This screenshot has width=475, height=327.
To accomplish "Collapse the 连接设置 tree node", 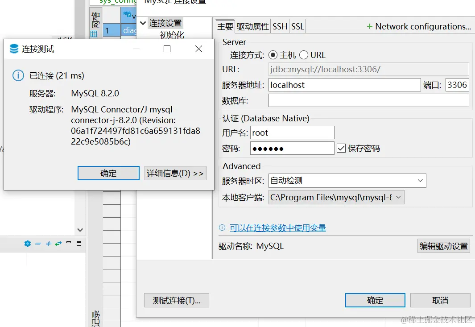I will click(x=143, y=23).
